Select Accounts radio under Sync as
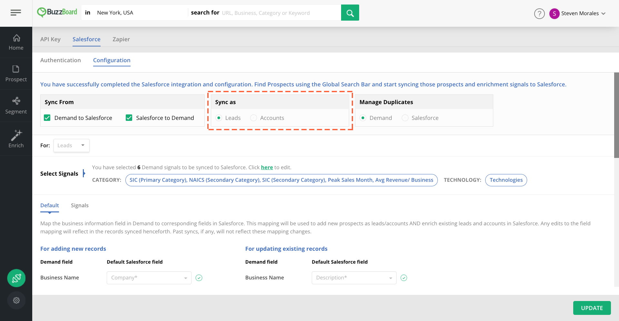The image size is (619, 321). pyautogui.click(x=254, y=118)
